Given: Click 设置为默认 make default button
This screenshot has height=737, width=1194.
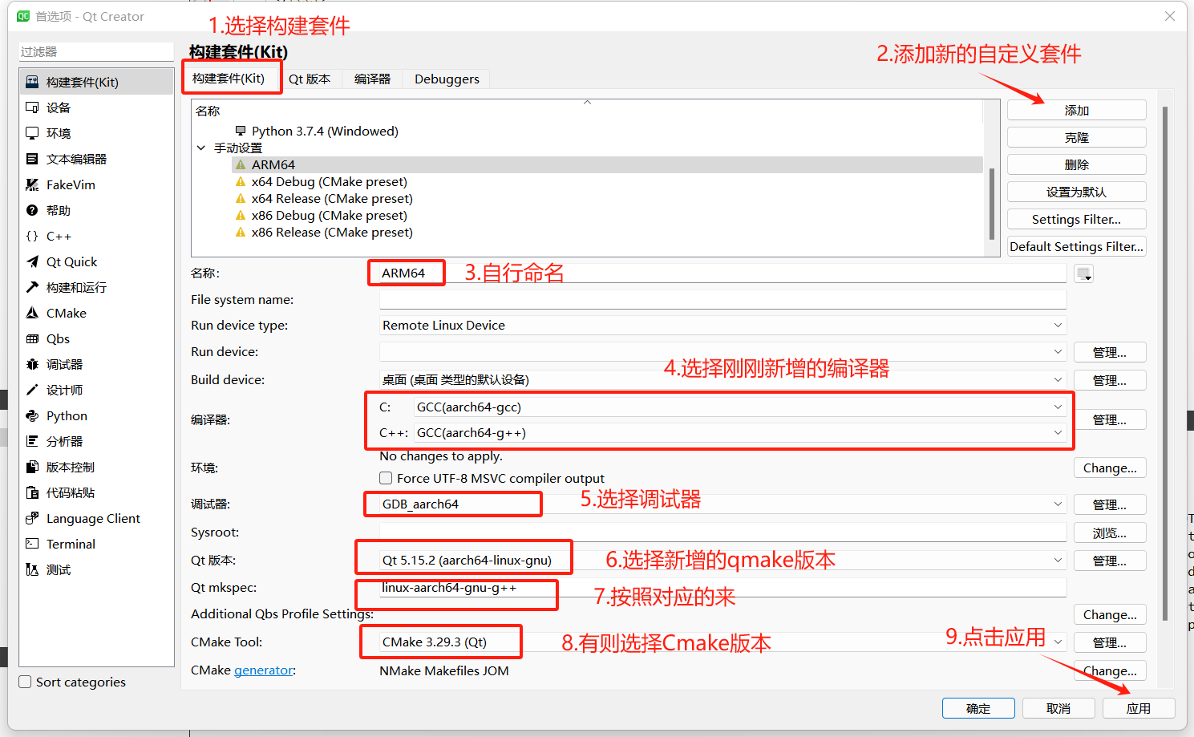Looking at the screenshot, I should pos(1076,192).
